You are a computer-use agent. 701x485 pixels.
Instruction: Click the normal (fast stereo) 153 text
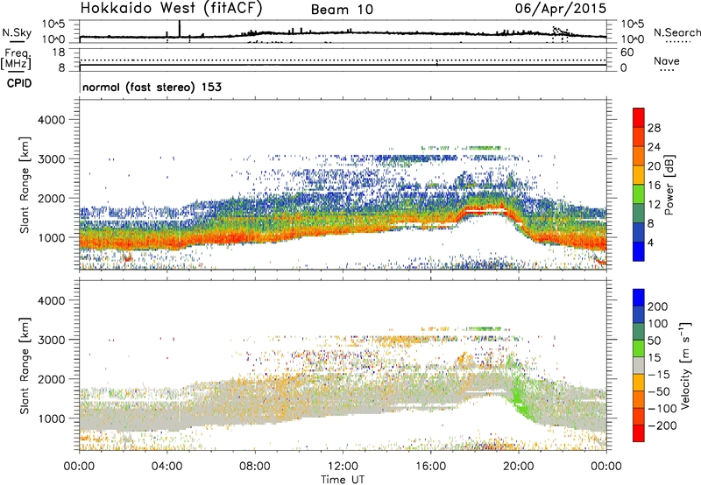tap(152, 87)
